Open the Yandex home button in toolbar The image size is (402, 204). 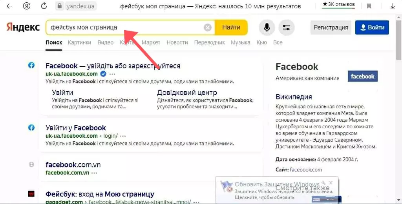(27, 6)
